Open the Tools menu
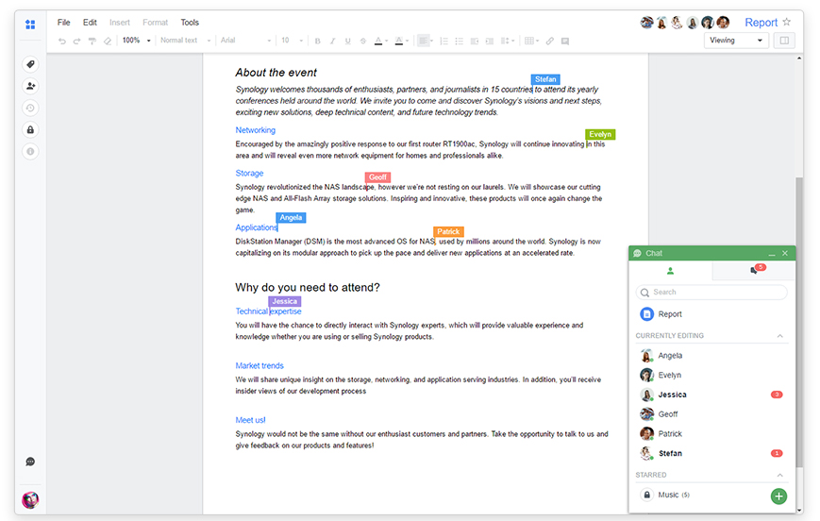Screen dimensions: 820x521 190,23
